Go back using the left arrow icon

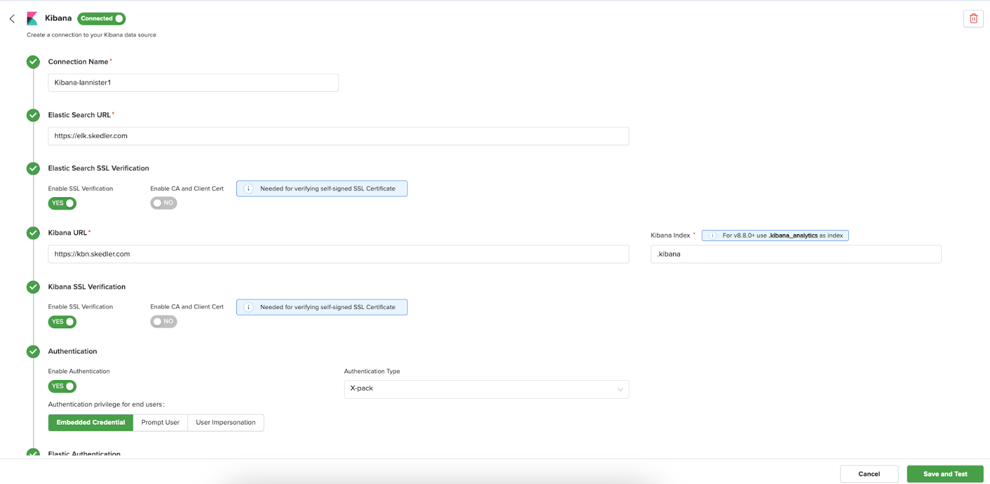[x=12, y=19]
